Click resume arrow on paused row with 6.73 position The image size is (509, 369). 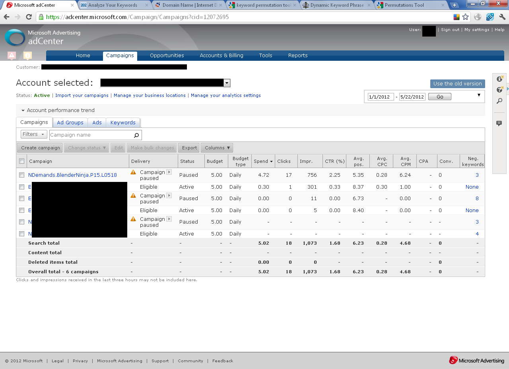click(x=169, y=195)
